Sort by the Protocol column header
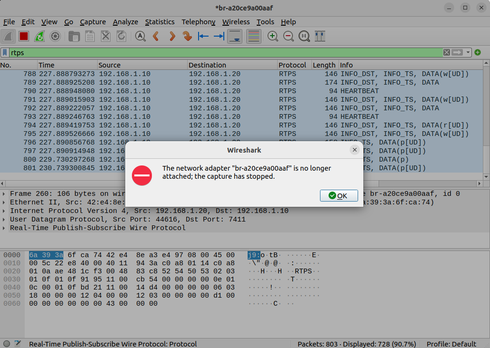The width and height of the screenshot is (490, 348). tap(294, 65)
